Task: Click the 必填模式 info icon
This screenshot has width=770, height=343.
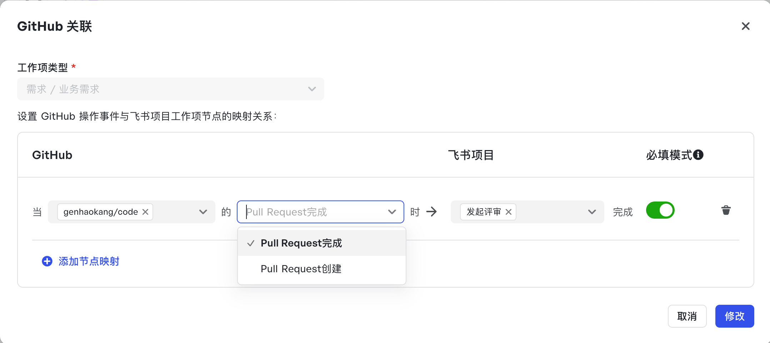Action: pyautogui.click(x=698, y=155)
